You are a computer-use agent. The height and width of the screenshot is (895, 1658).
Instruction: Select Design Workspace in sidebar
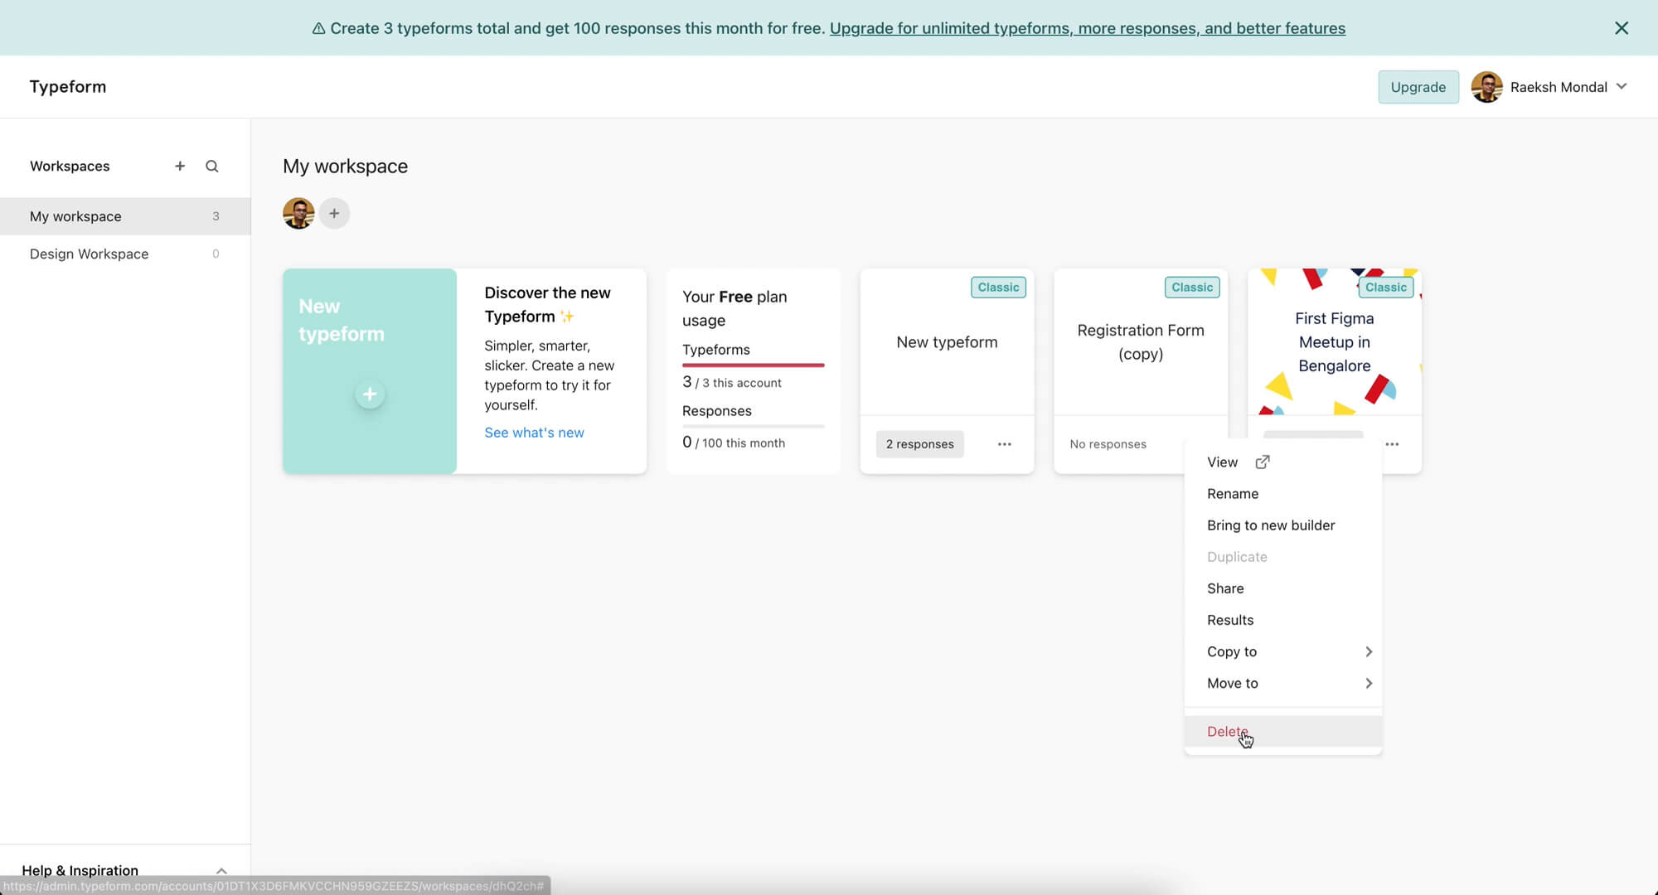click(x=90, y=254)
